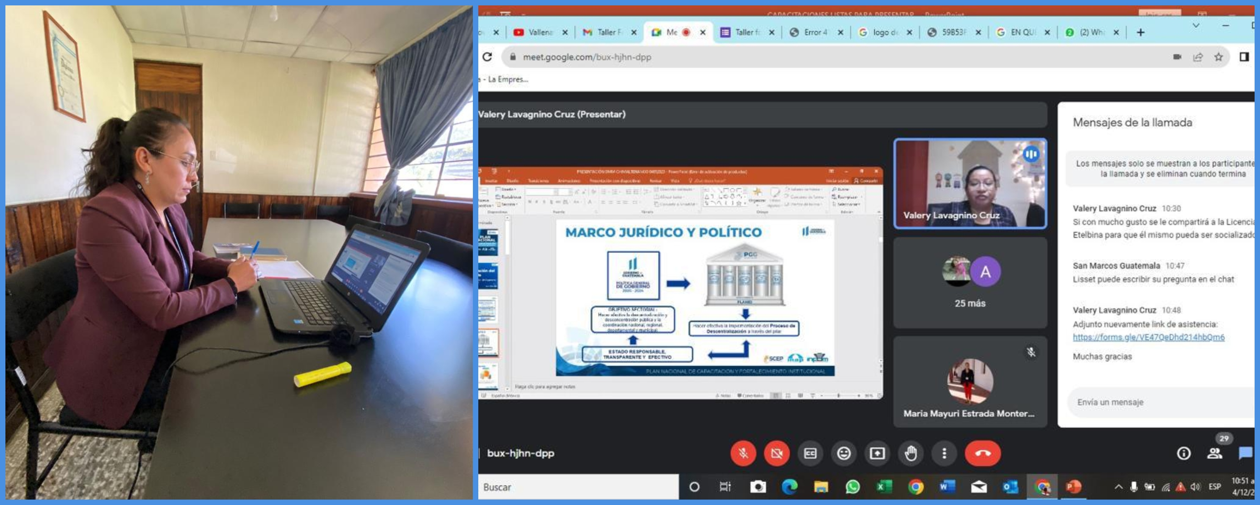Screen dimensions: 1260x505
Task: Unmute the microphone in Meet
Action: tap(743, 453)
